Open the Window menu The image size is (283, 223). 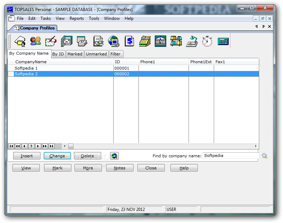click(112, 18)
